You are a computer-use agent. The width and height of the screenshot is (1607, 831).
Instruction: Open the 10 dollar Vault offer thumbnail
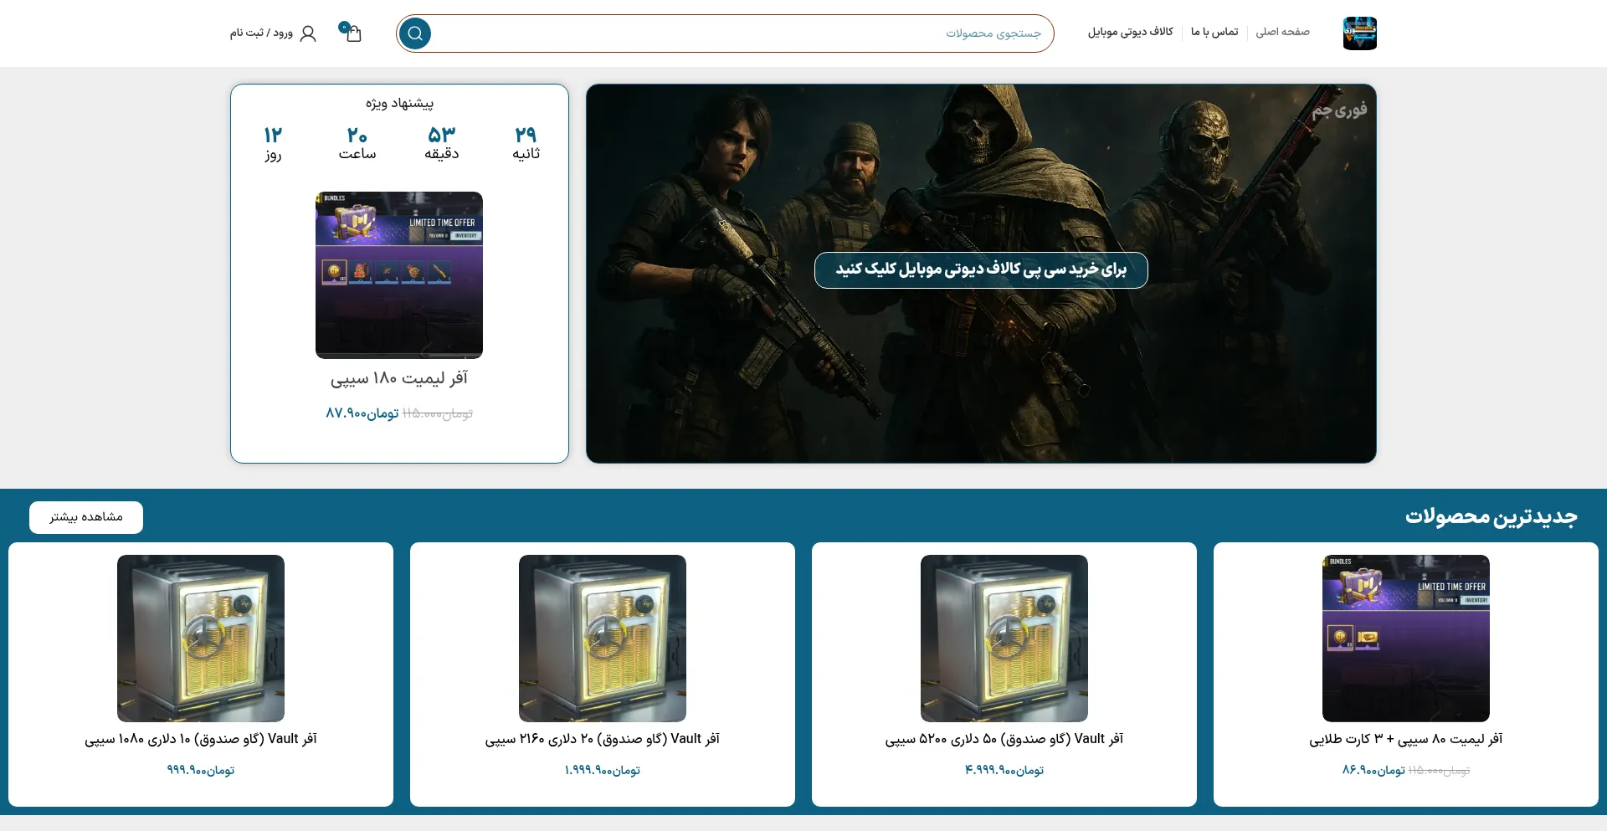[201, 638]
